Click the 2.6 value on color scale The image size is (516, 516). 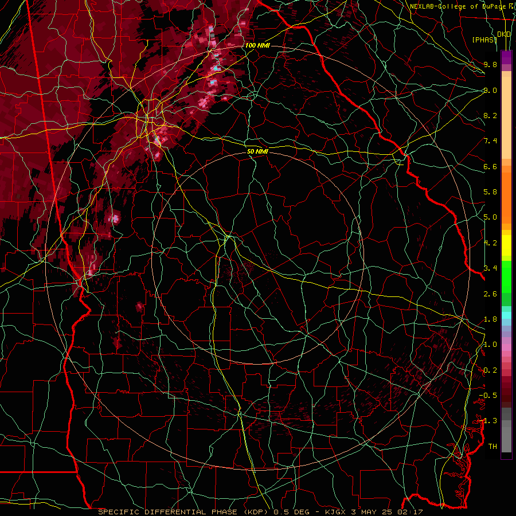pos(490,294)
